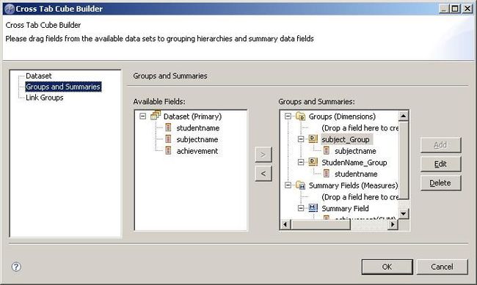Viewport: 477px width, 285px height.
Task: Click the Delete button
Action: pos(440,183)
